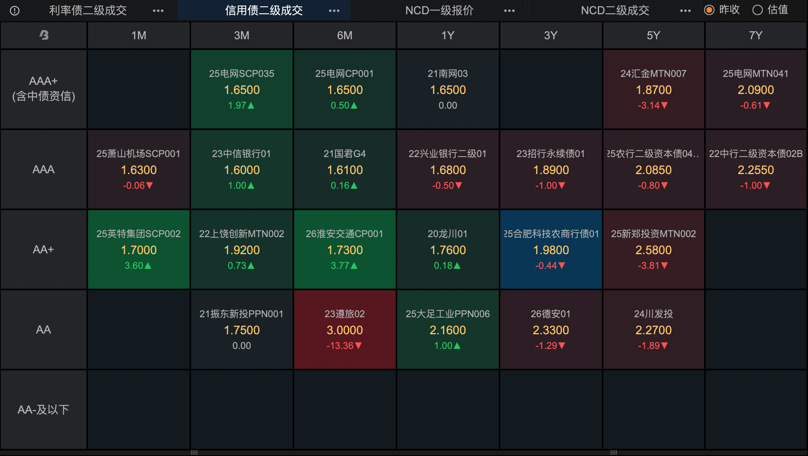Screen dimensions: 808x456
Task: Click the left splitter grip on bottom bar
Action: pyautogui.click(x=194, y=452)
